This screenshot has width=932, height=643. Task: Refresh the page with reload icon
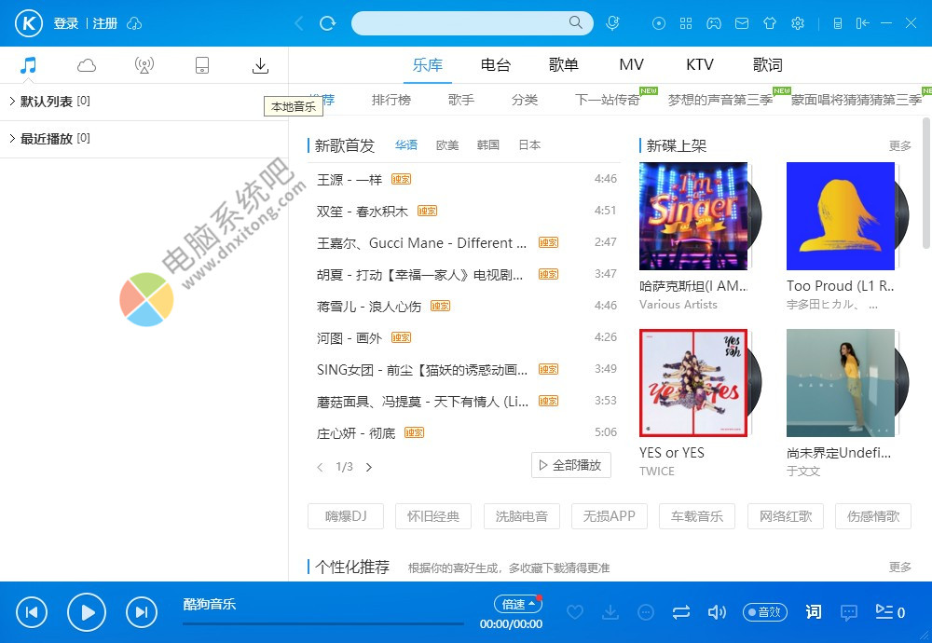327,24
